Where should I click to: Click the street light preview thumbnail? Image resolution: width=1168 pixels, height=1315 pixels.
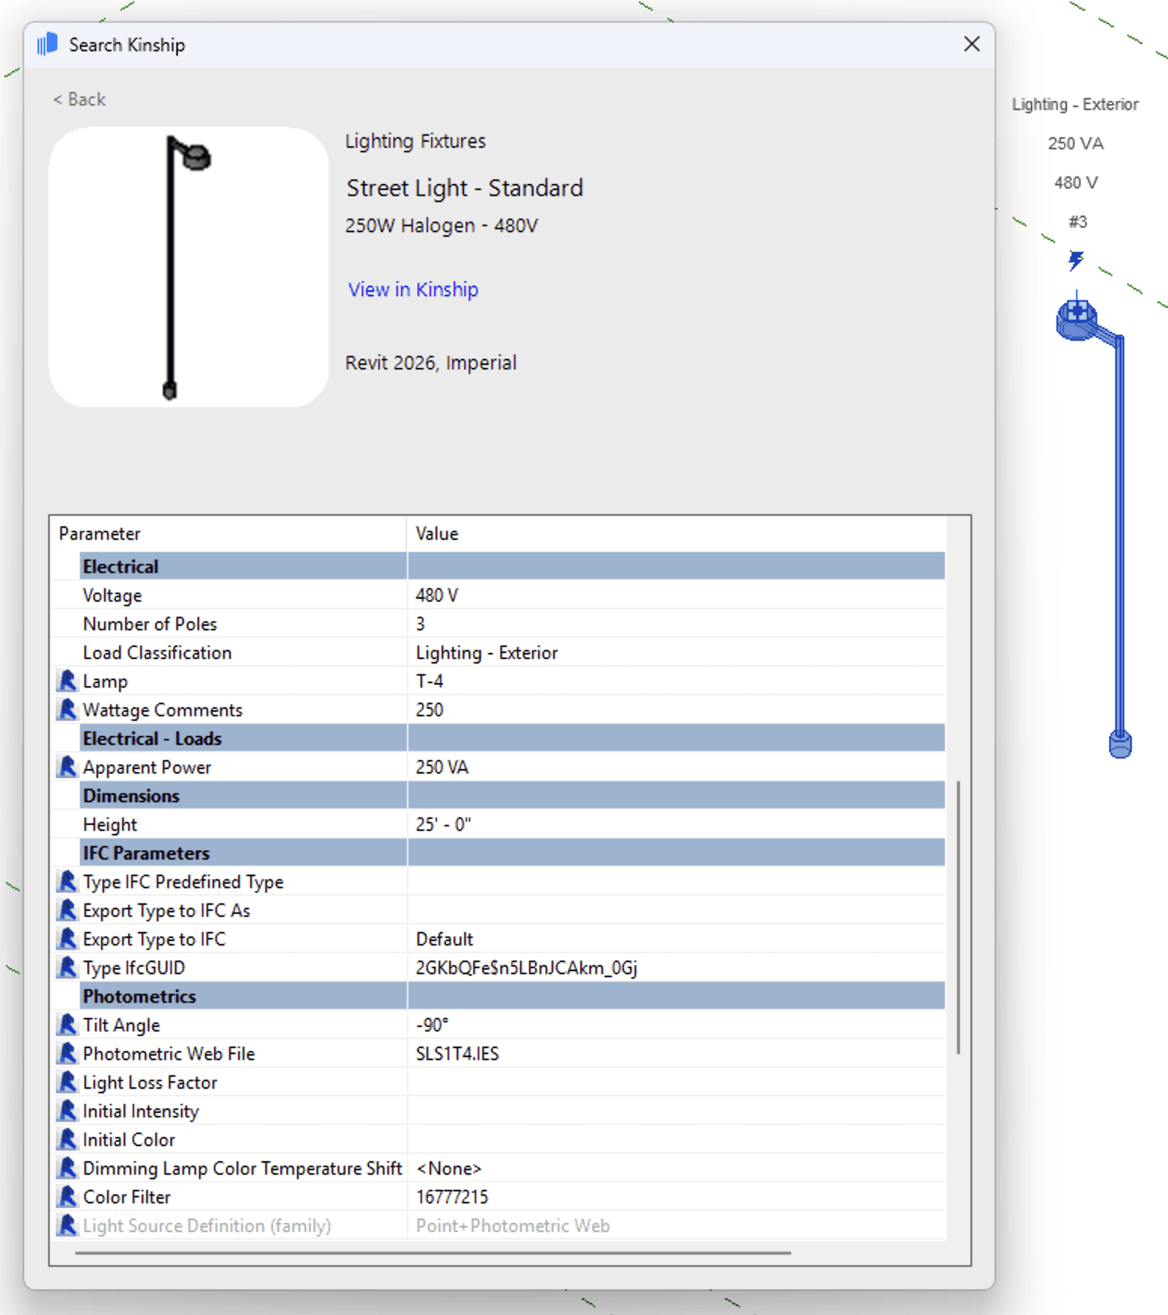click(x=188, y=267)
